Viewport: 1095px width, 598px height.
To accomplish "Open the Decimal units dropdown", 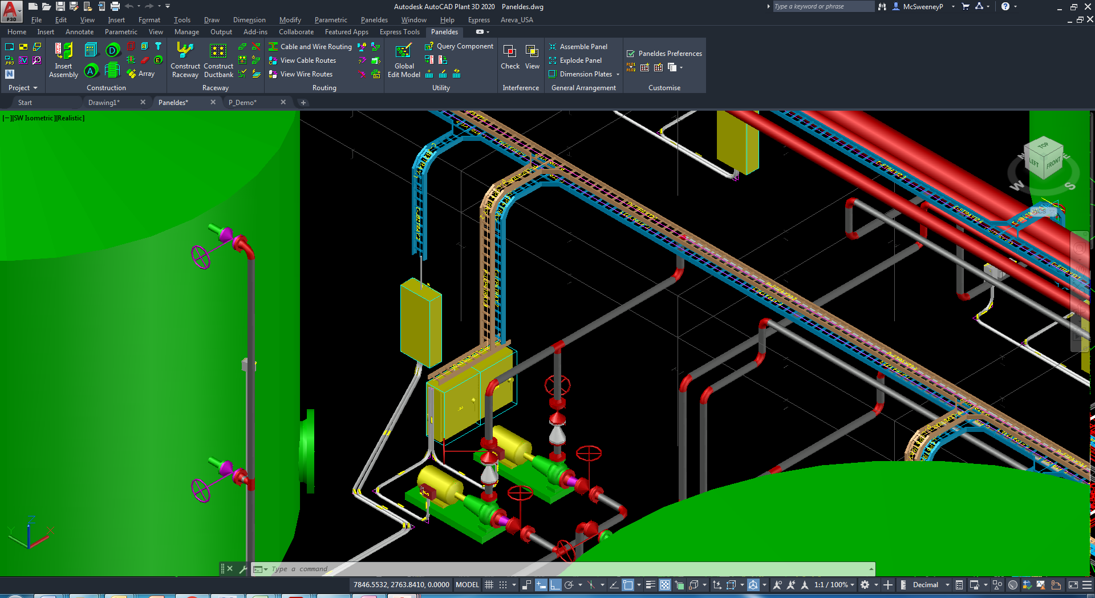I will (931, 585).
